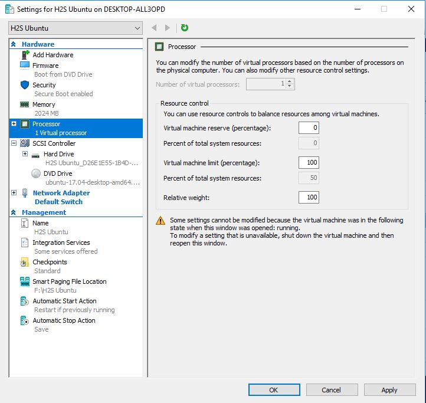Expand the Processor tree node
This screenshot has width=426, height=403.
14,124
